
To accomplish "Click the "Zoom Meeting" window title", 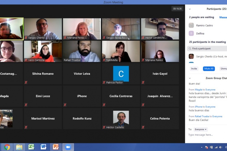I will click(113, 2).
